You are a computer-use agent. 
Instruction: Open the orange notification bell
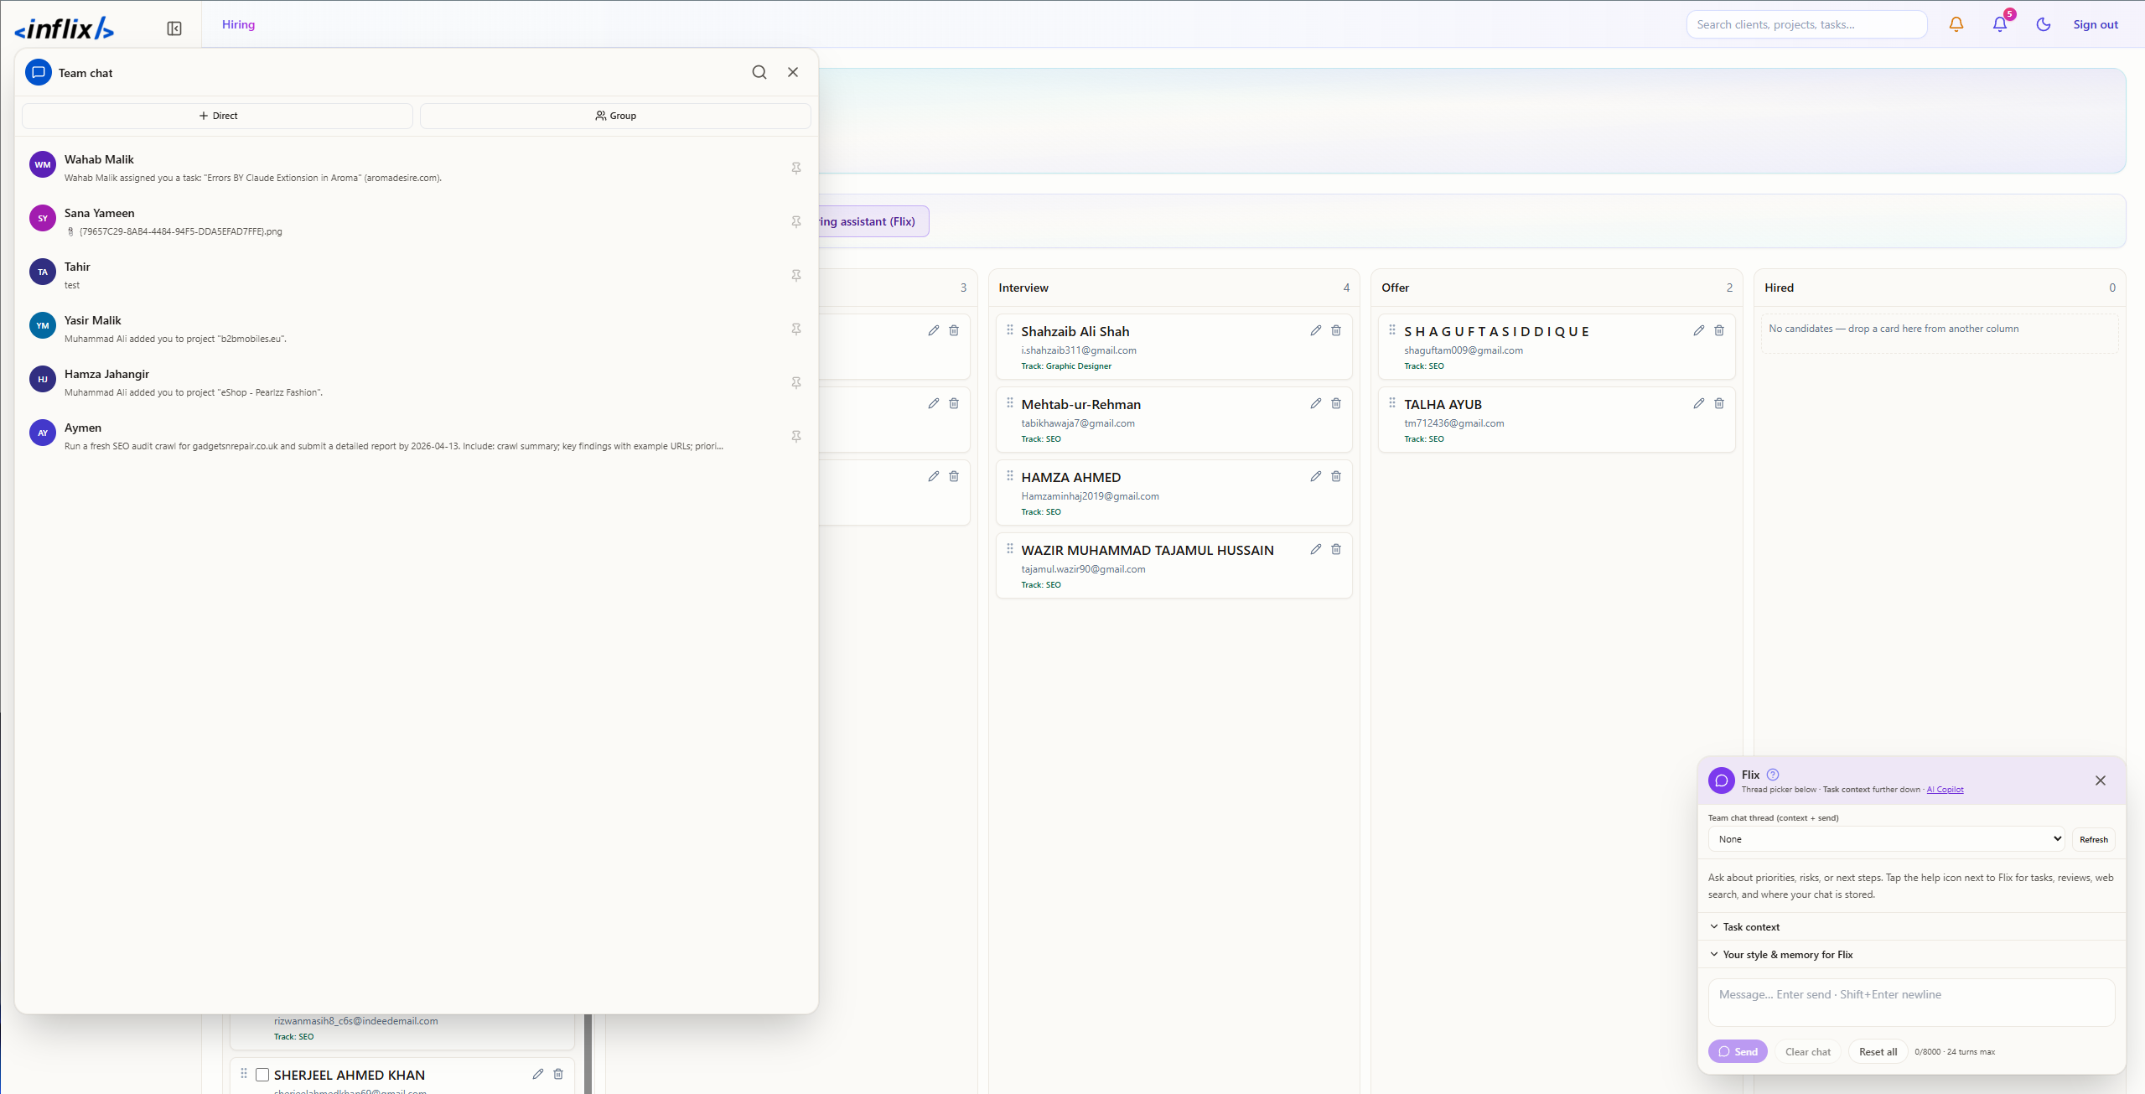[1956, 24]
